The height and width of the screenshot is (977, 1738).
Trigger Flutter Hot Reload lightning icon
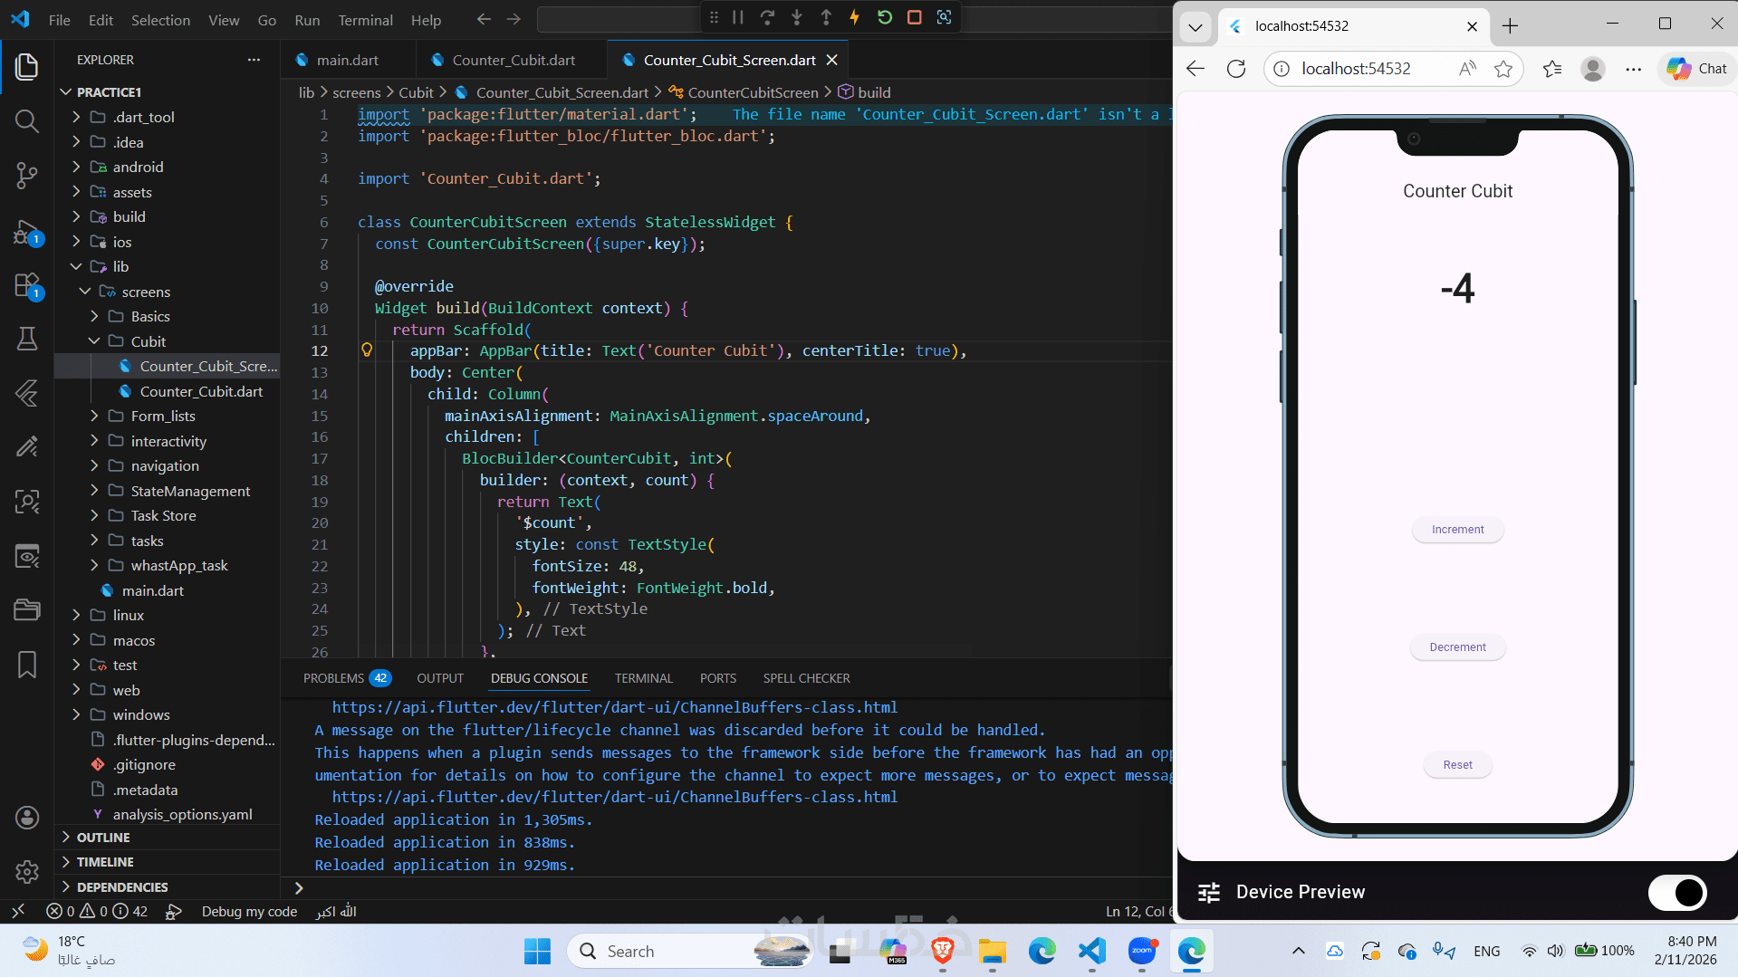[x=855, y=17]
